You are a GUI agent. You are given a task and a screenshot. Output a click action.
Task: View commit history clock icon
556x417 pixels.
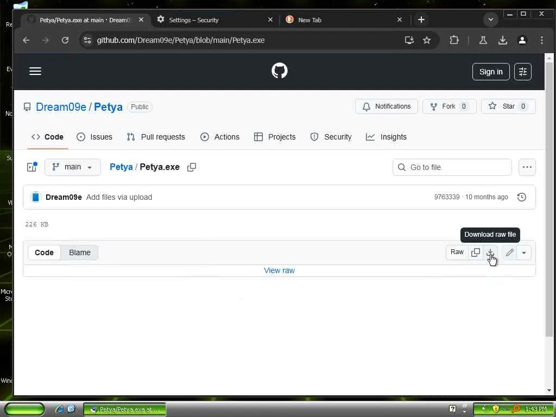522,197
